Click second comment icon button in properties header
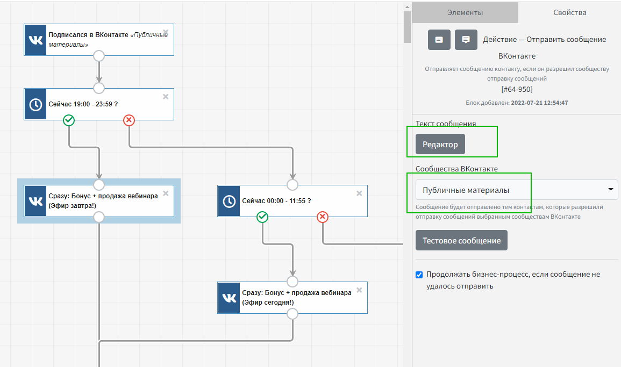Screen dimensions: 621x367 point(466,40)
